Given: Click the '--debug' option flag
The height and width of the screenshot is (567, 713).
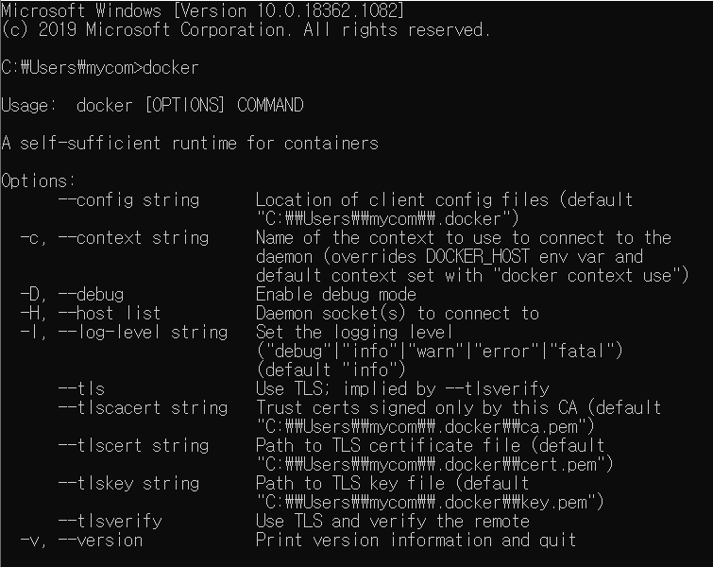Looking at the screenshot, I should pos(91,295).
